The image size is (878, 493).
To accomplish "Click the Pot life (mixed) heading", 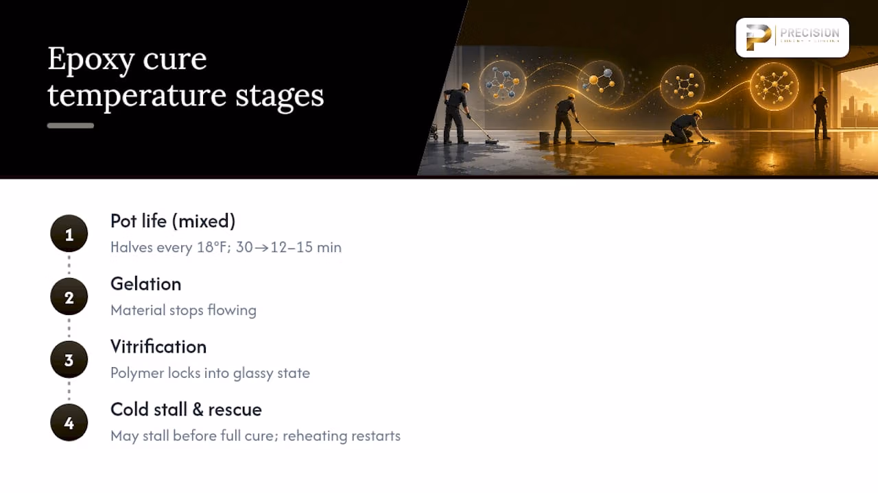I will coord(173,221).
